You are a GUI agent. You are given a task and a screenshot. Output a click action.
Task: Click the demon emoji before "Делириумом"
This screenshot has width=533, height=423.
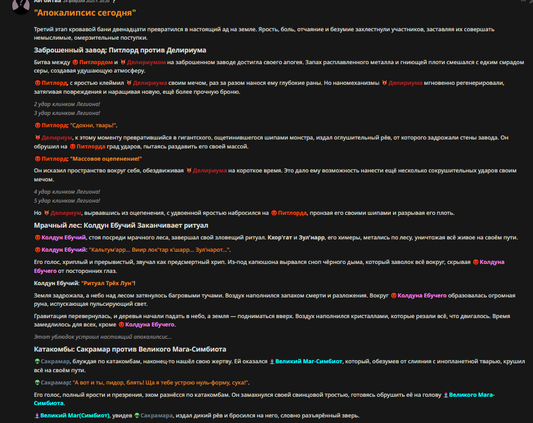tap(123, 62)
